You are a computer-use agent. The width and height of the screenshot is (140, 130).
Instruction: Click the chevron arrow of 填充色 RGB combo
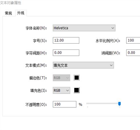coord(67,90)
